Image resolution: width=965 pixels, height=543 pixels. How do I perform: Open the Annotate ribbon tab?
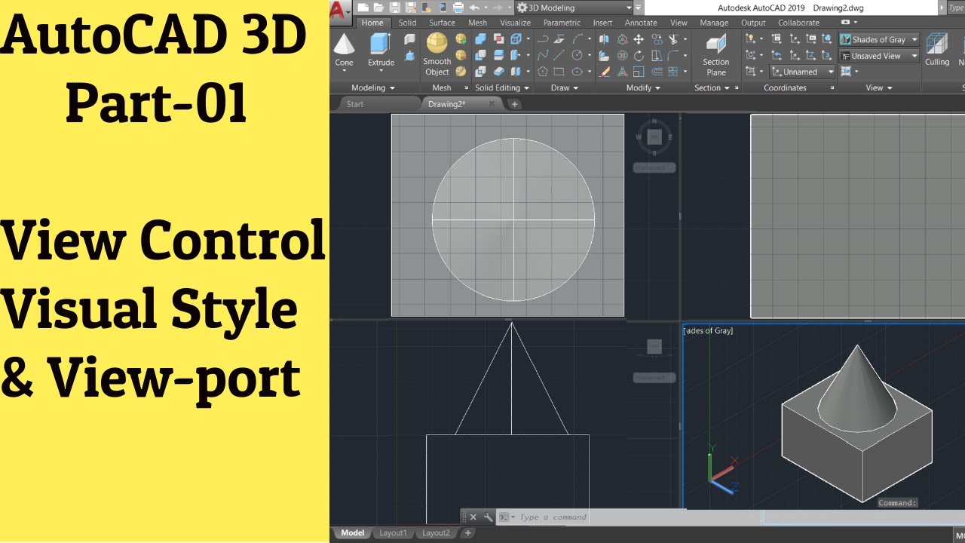(x=641, y=23)
